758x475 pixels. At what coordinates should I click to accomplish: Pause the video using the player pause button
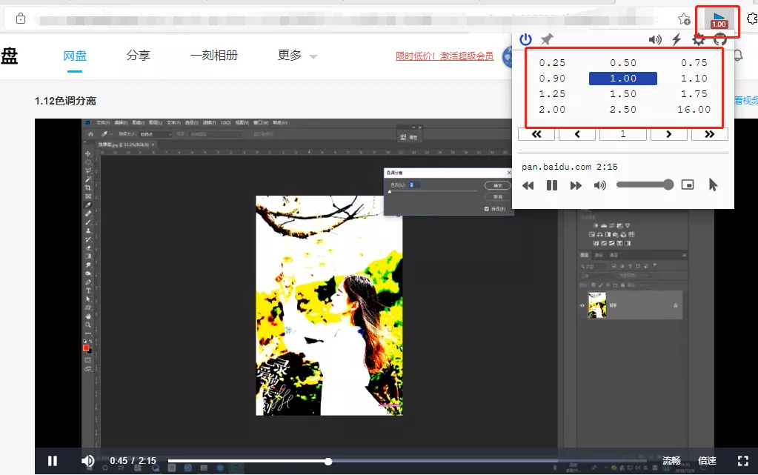(x=52, y=460)
